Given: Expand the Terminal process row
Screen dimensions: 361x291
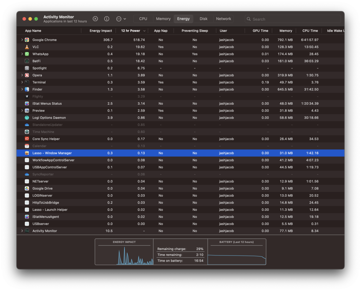Looking at the screenshot, I should [x=22, y=82].
